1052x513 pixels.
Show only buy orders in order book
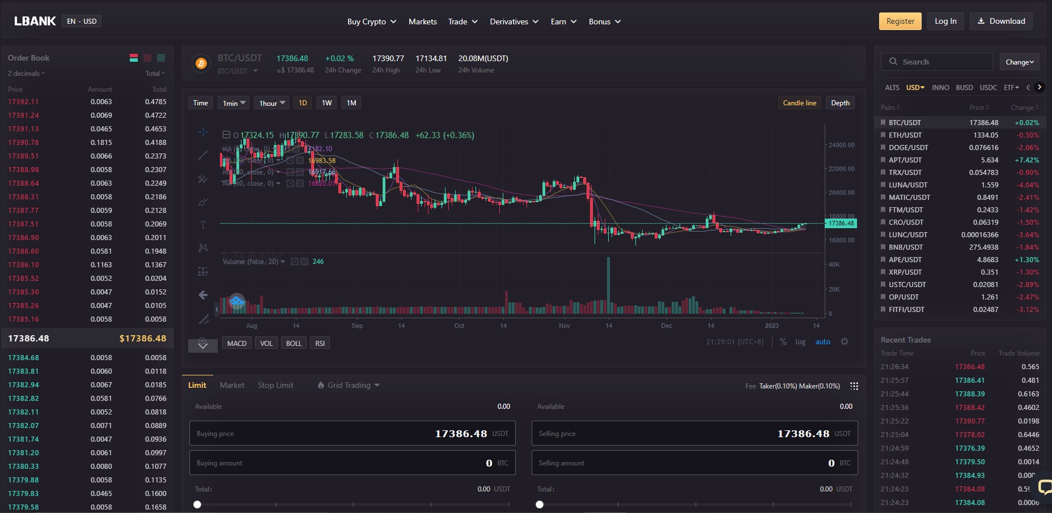click(161, 58)
